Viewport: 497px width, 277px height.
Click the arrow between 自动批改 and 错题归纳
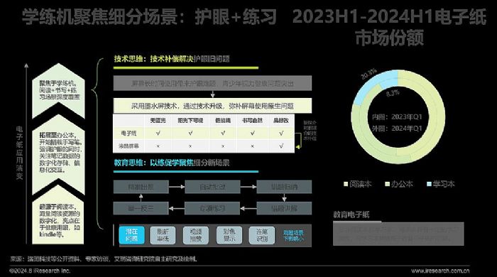[x=248, y=187]
